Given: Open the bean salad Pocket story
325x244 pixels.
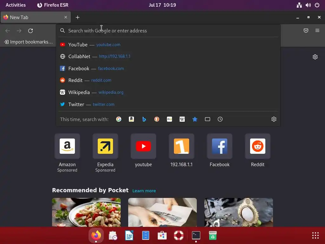Looking at the screenshot, I should 86,212.
